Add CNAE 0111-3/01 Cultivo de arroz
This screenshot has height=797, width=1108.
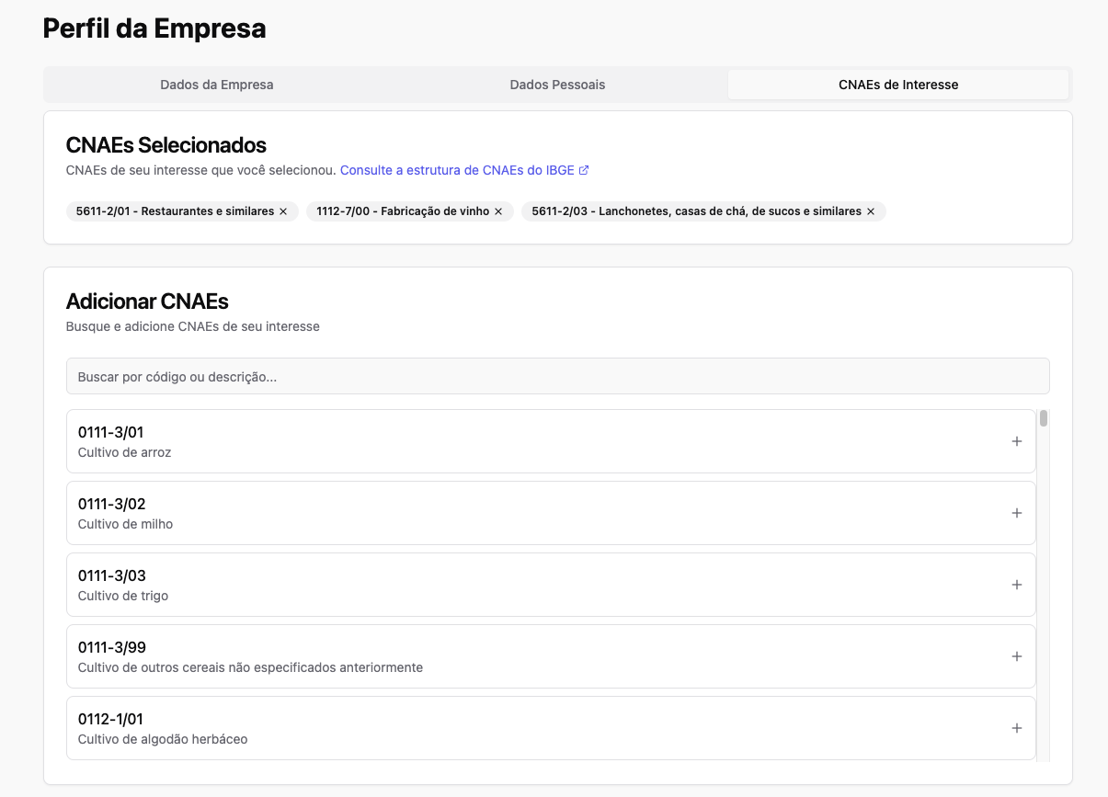pyautogui.click(x=1016, y=441)
